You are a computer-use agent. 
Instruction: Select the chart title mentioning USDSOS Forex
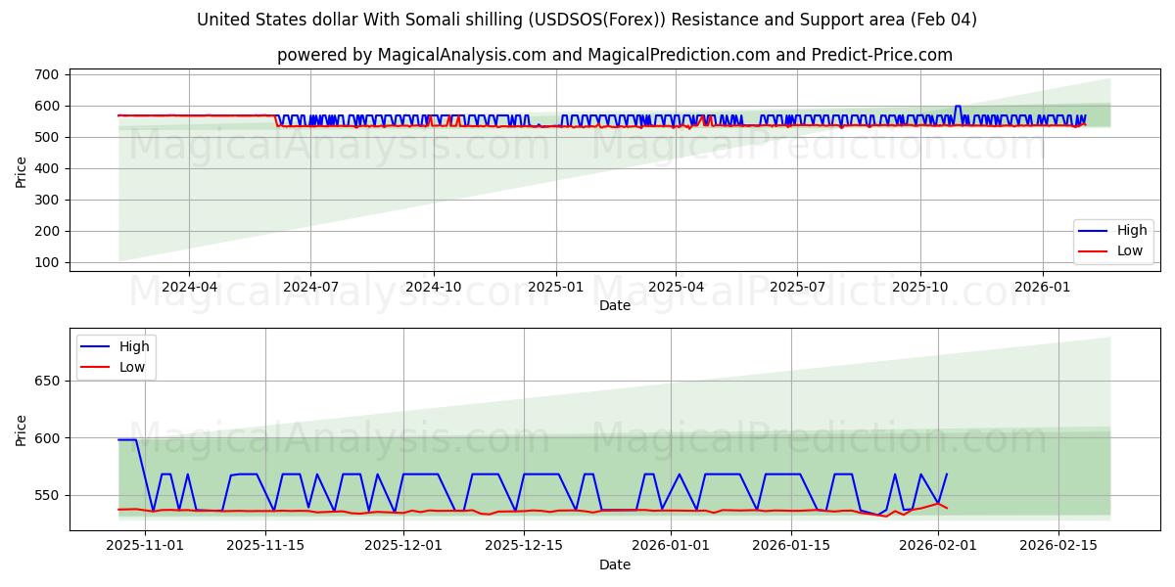tap(587, 18)
